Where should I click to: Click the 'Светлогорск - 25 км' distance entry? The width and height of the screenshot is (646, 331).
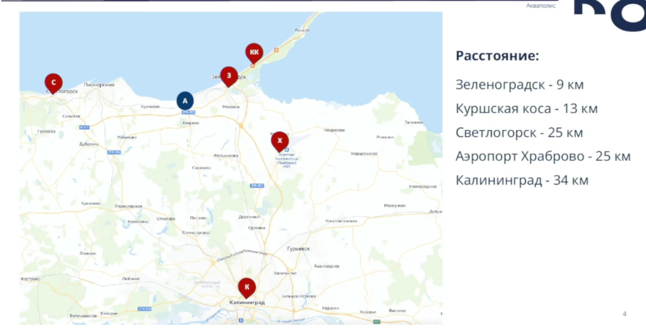[519, 132]
